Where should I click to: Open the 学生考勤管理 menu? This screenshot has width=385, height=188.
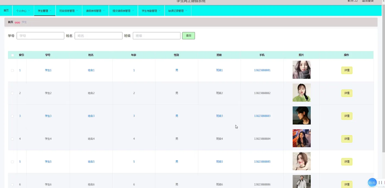point(151,11)
